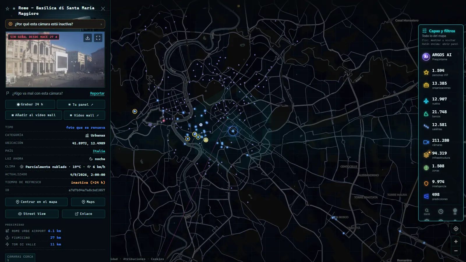Change language with ES globe

click(455, 211)
